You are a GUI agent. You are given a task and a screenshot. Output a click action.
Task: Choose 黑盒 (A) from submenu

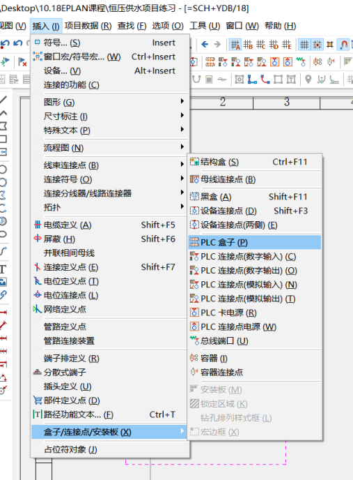point(255,197)
